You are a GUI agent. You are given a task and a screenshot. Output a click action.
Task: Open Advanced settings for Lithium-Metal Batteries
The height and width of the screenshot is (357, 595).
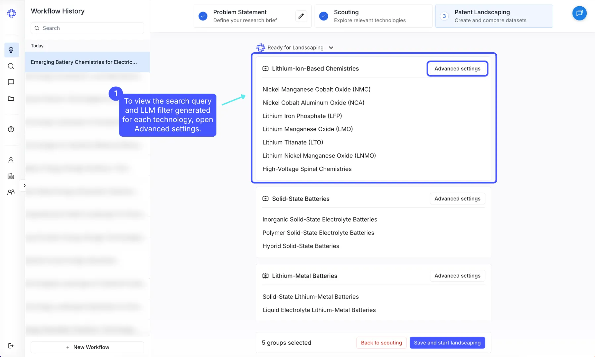coord(457,276)
